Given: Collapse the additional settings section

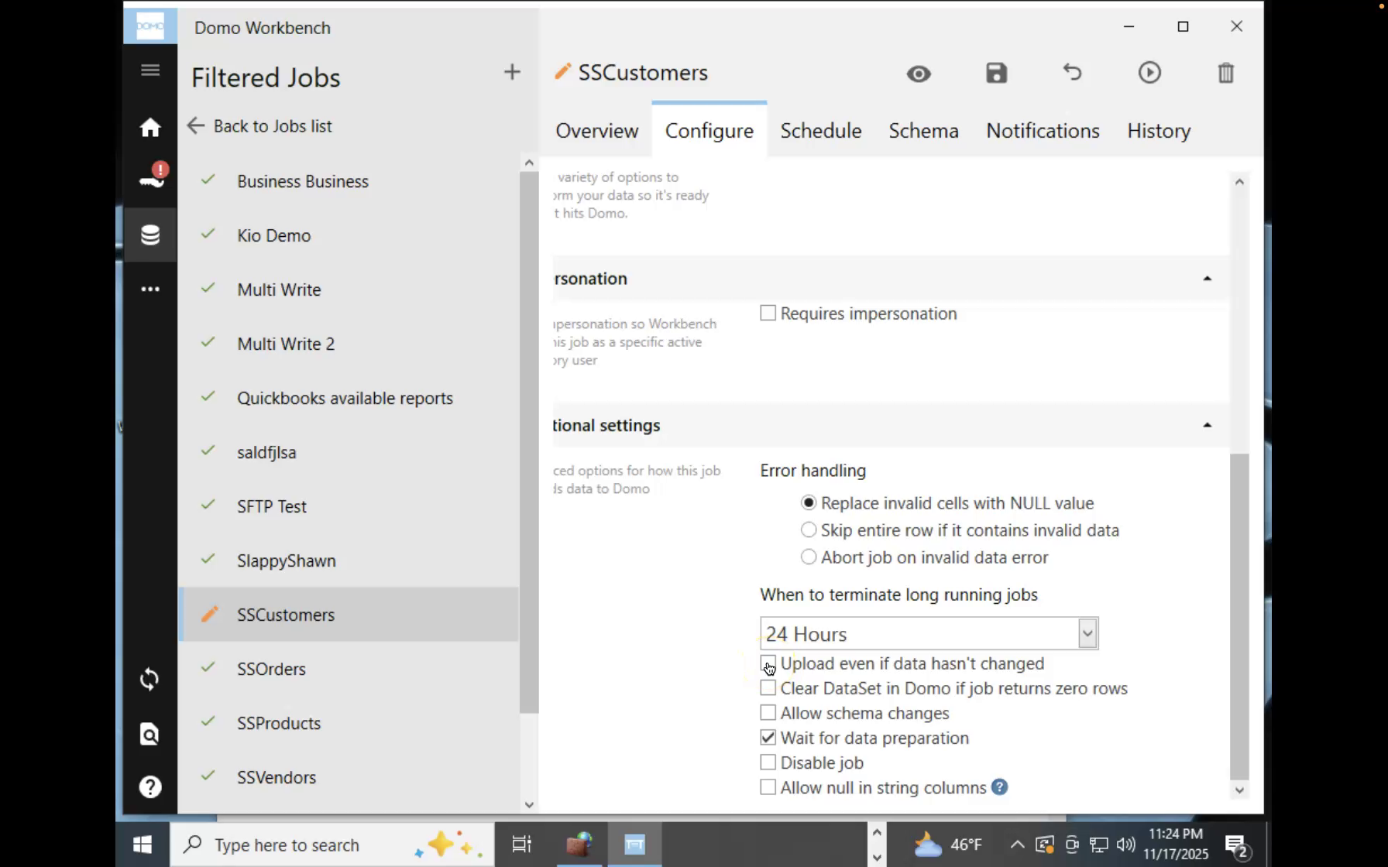Looking at the screenshot, I should point(1208,425).
